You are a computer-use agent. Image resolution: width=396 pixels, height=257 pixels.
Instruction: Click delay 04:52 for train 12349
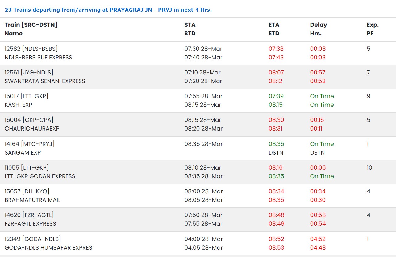tap(318, 239)
